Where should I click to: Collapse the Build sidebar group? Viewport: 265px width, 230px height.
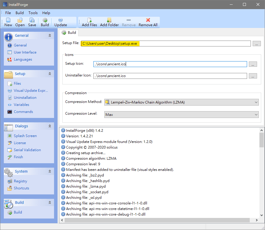(x=50, y=202)
